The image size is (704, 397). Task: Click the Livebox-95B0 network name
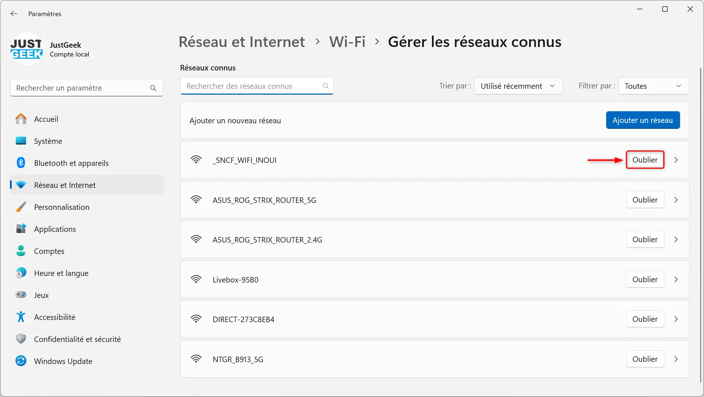[x=235, y=280]
